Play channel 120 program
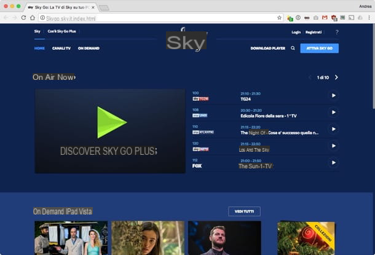The height and width of the screenshot is (255, 375). pos(333,146)
